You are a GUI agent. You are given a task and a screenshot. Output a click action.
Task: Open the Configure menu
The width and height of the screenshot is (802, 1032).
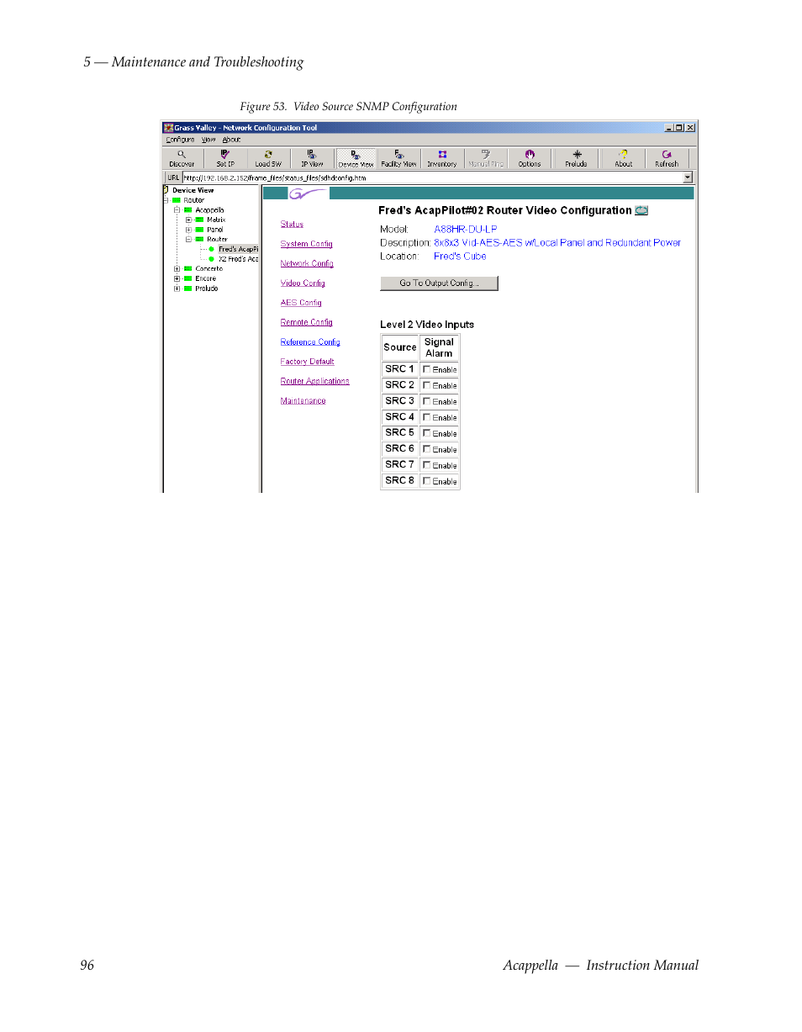pyautogui.click(x=179, y=140)
